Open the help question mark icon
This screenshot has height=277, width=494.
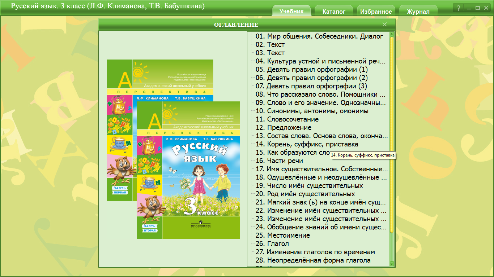[459, 8]
